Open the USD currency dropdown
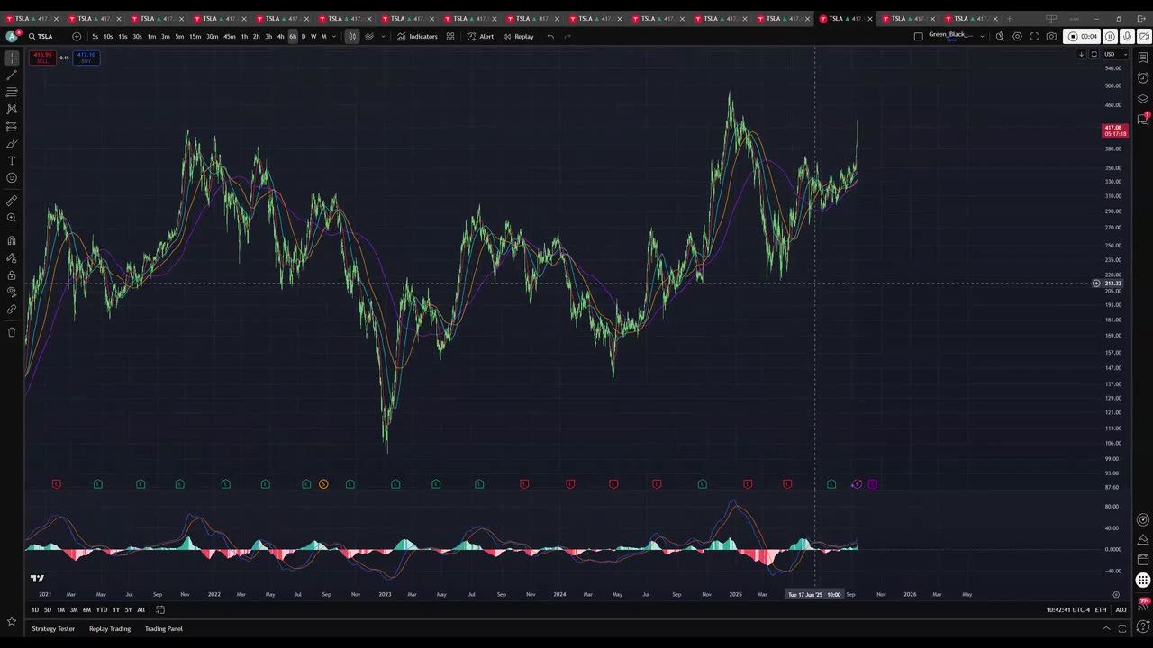This screenshot has height=648, width=1153. tap(1114, 54)
